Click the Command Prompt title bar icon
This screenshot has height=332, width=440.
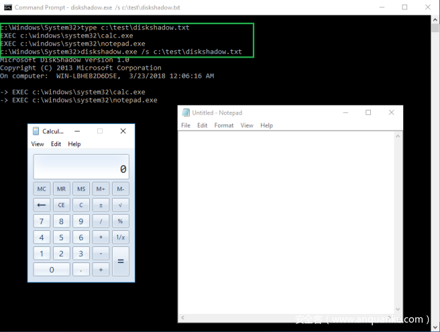(7, 7)
